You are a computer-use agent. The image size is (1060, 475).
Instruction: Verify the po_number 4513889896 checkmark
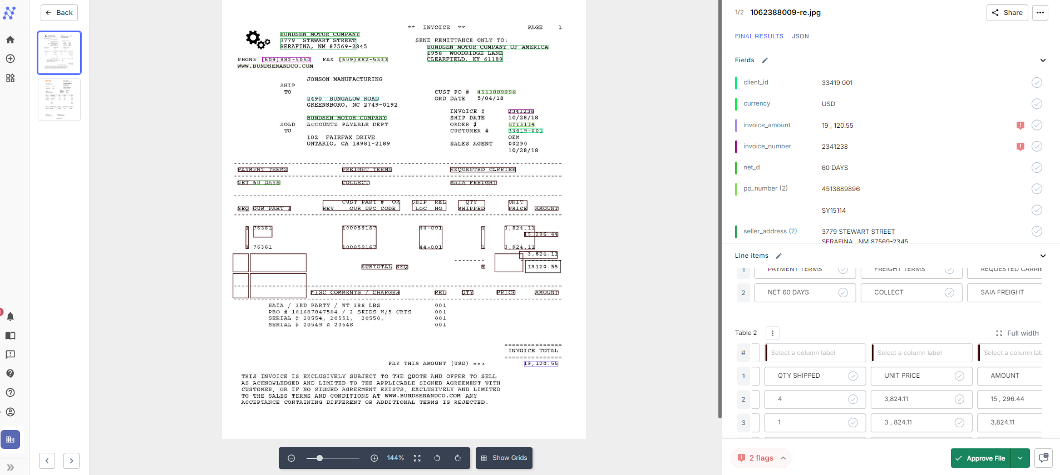pyautogui.click(x=1037, y=189)
